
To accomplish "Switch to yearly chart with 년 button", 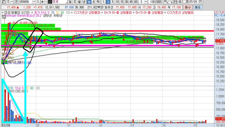I will tap(84, 2).
